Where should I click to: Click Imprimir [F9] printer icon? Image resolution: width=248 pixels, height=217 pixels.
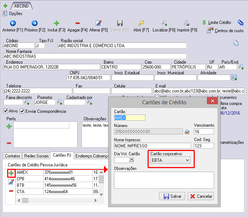(187, 23)
